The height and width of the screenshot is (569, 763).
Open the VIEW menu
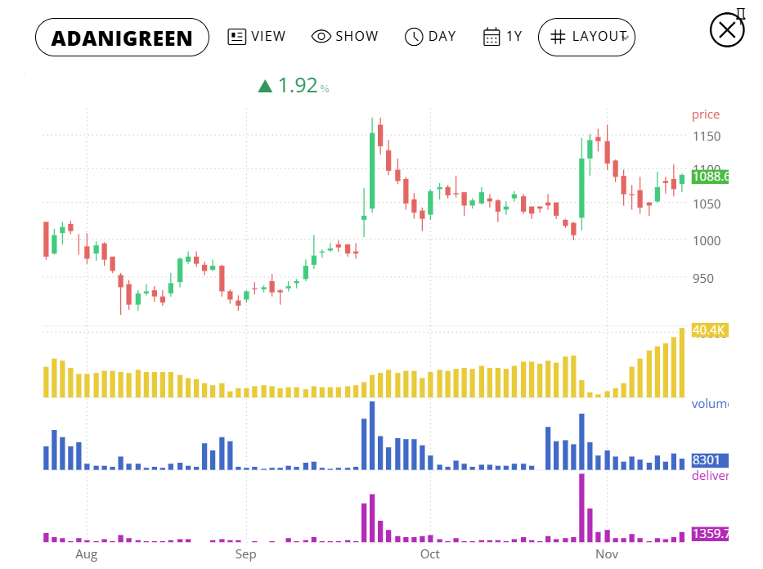257,36
